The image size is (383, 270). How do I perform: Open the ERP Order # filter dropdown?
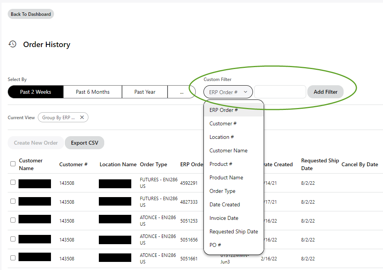click(x=228, y=92)
